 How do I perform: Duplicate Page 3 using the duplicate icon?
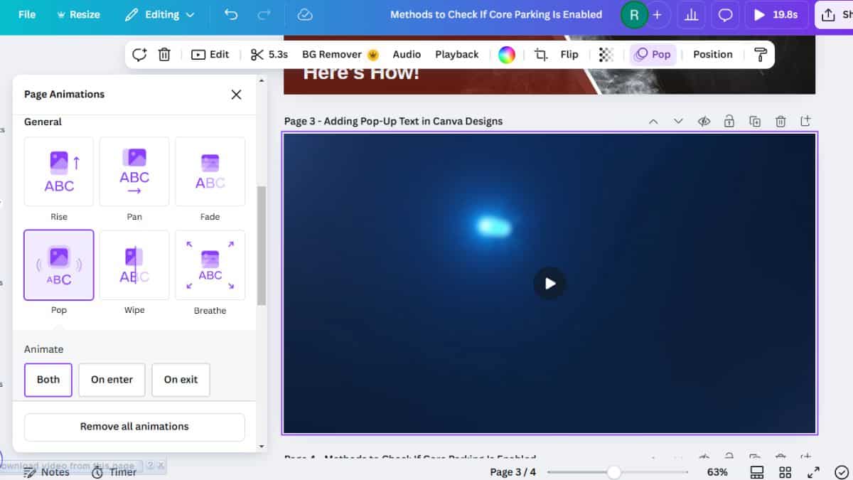755,122
